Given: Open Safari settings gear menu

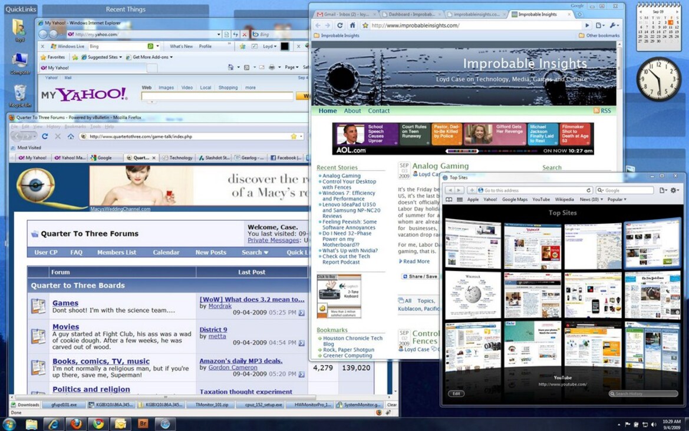Looking at the screenshot, I should 674,191.
